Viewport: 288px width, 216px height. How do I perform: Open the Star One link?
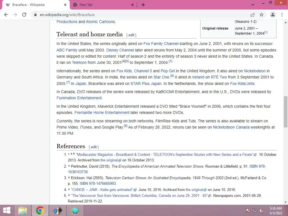pos(161,77)
